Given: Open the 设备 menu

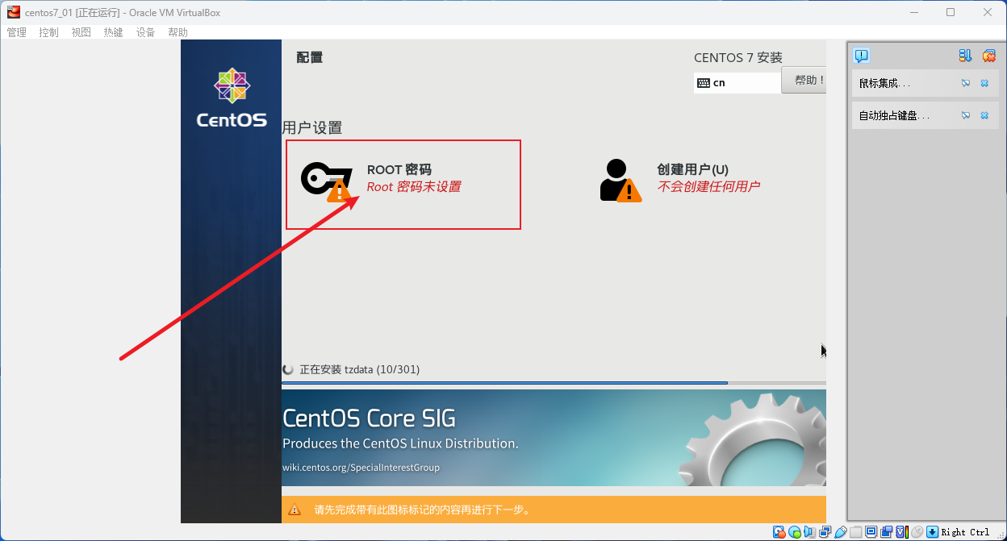Looking at the screenshot, I should 145,32.
